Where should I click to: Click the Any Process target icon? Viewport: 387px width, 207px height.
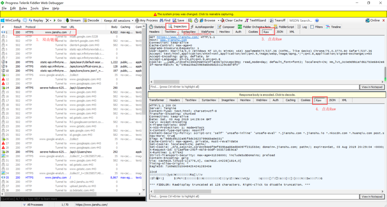click(x=137, y=21)
